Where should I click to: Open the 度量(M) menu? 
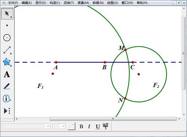pyautogui.click(x=83, y=3)
